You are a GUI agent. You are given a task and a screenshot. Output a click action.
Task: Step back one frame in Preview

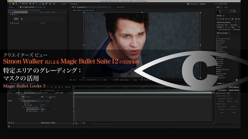(x=220, y=19)
